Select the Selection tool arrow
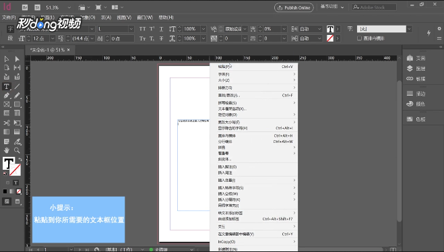The image size is (444, 252). 7,59
